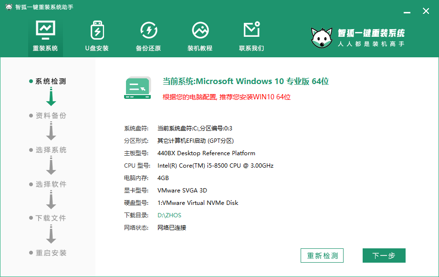Open the 装机教程 tutorial icon

tap(200, 31)
